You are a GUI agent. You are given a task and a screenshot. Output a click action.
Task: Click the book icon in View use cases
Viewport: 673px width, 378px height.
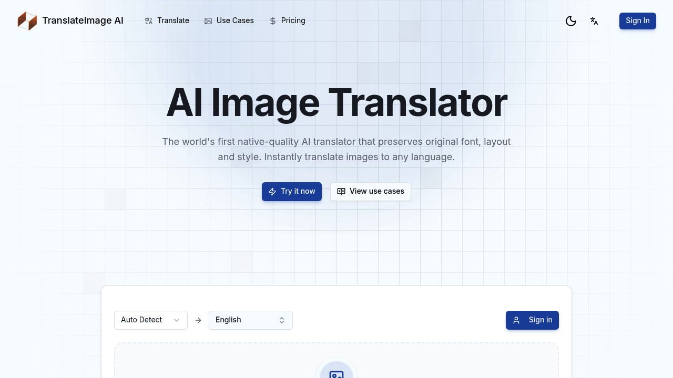pos(341,192)
